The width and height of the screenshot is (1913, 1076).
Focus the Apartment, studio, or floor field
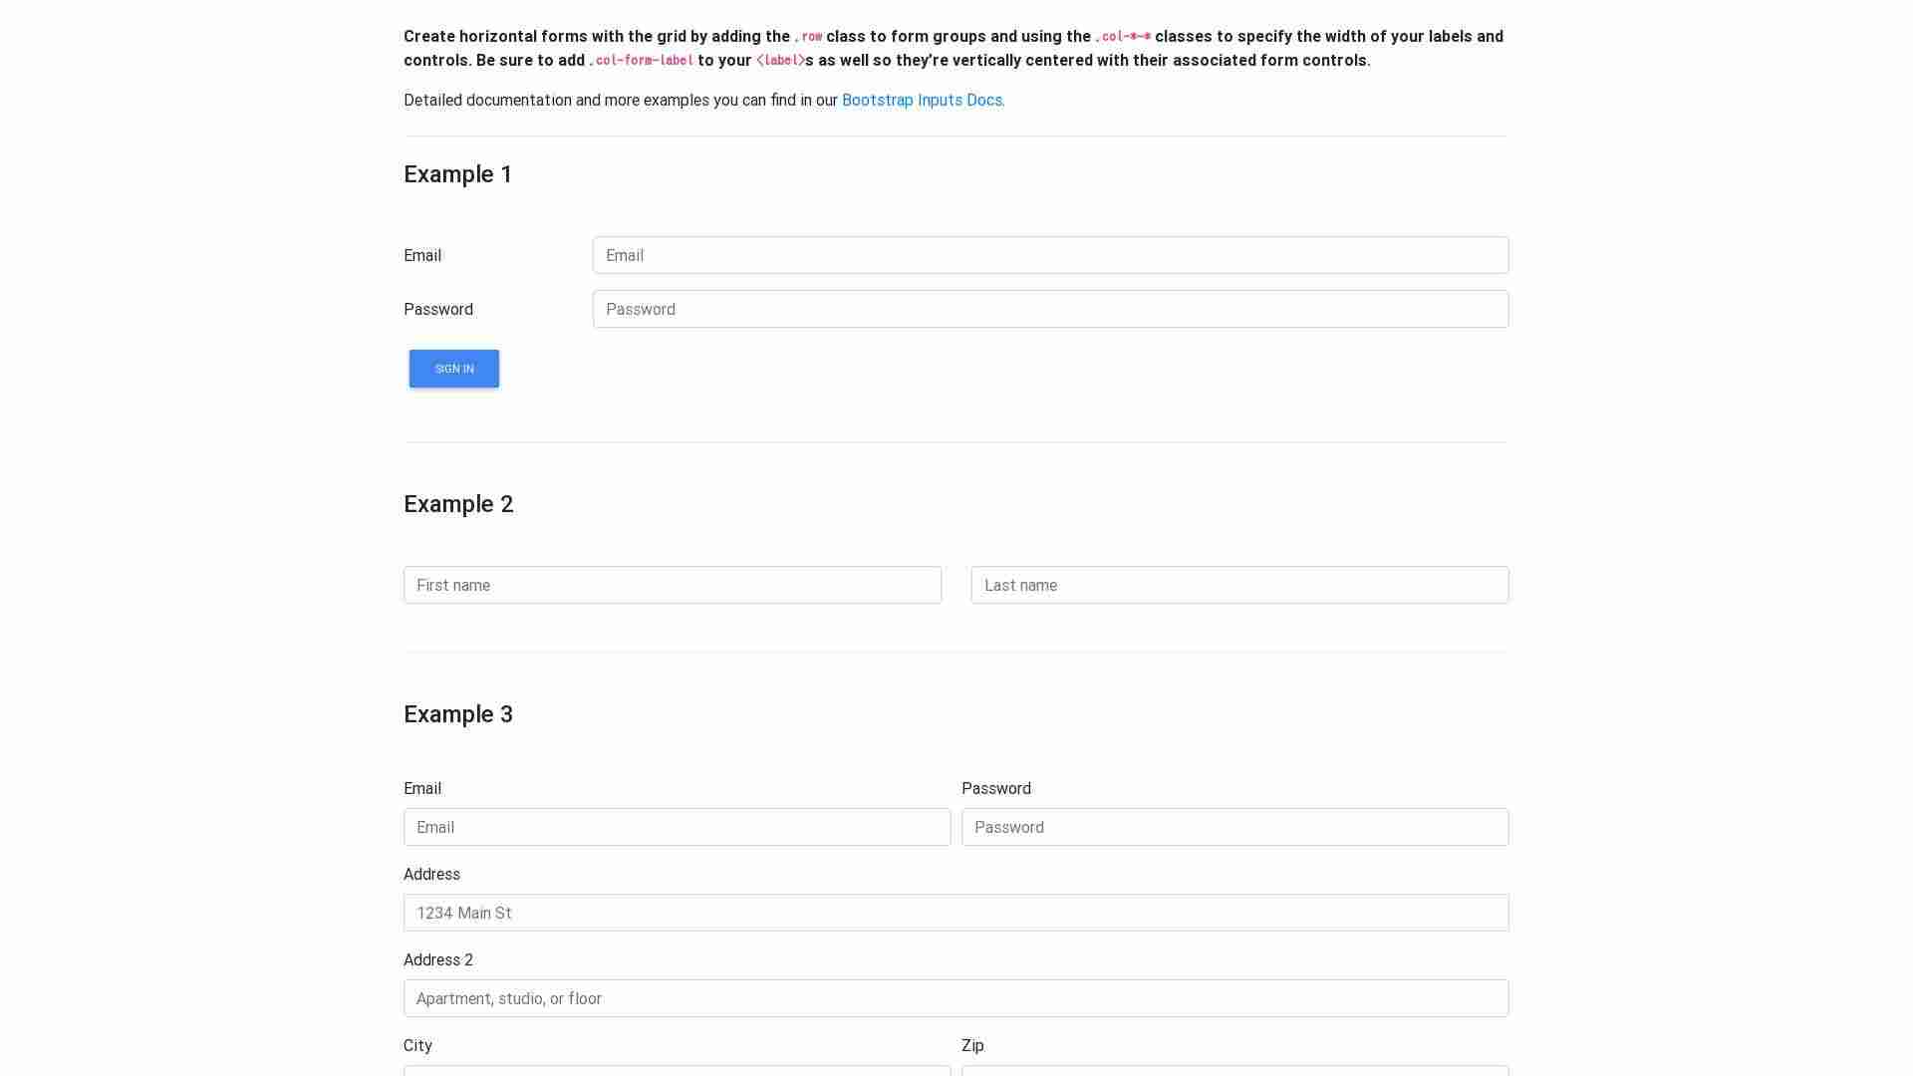pos(956,998)
